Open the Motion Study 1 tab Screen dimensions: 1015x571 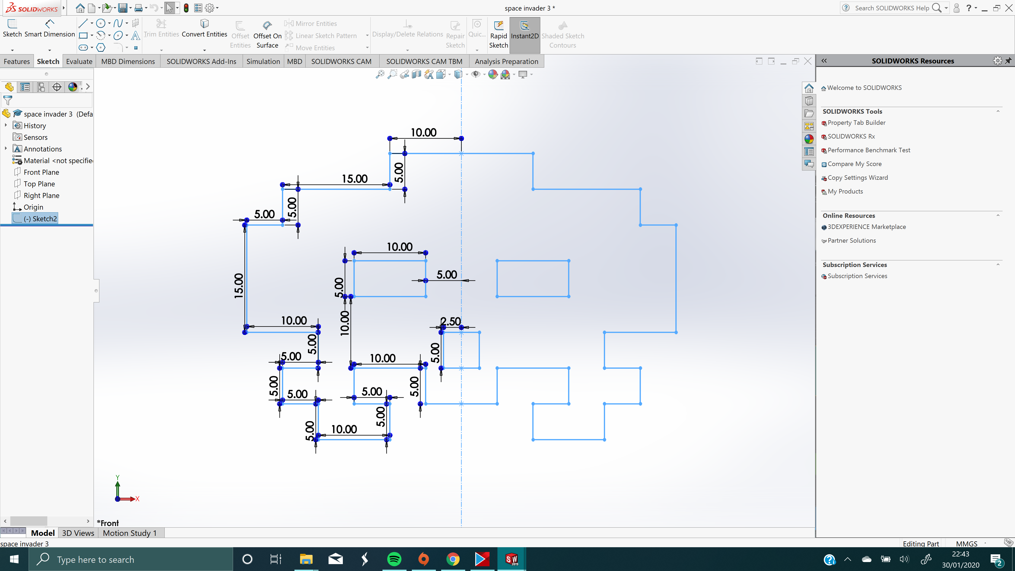coord(130,533)
